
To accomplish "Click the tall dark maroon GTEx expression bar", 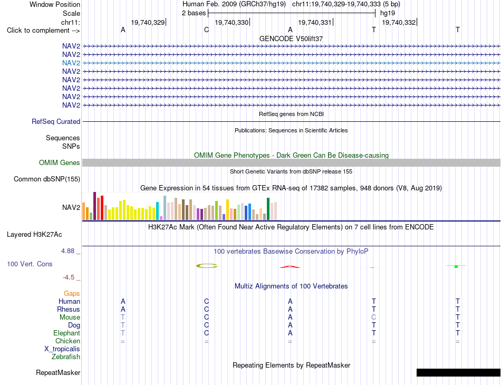I will (94, 206).
